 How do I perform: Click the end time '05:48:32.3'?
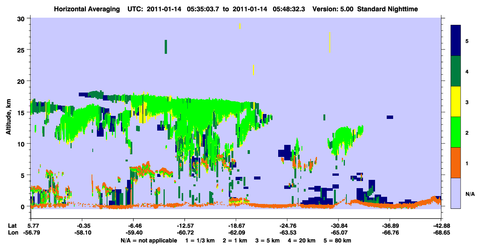pyautogui.click(x=289, y=9)
